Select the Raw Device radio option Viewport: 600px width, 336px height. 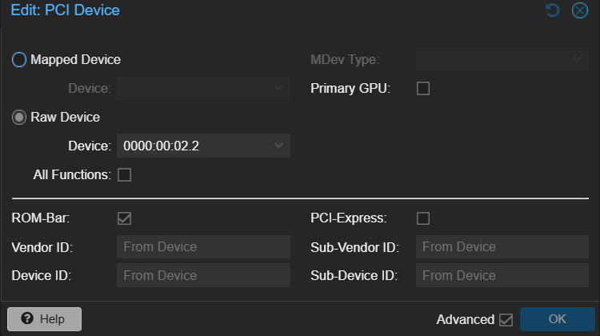pos(20,118)
